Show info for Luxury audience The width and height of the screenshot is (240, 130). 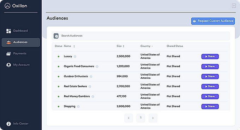click(75, 57)
